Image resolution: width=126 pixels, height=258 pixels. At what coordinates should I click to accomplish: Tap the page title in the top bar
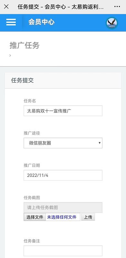coord(61,7)
